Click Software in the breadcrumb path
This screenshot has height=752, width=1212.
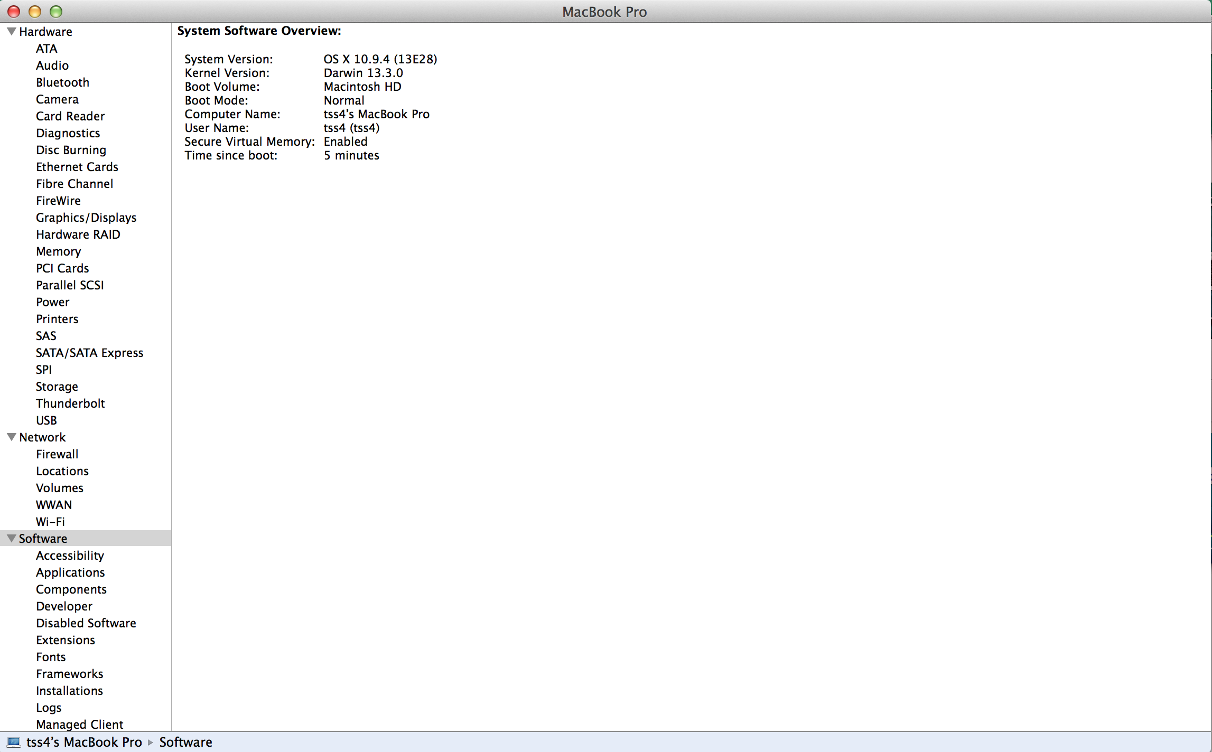[185, 741]
